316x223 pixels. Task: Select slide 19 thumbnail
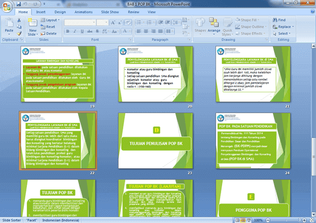[58, 74]
